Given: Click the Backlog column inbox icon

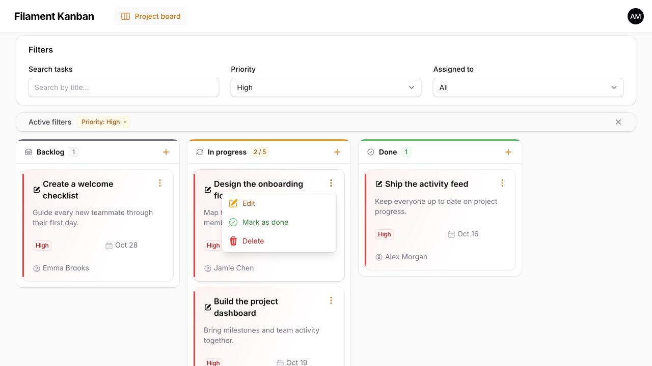Looking at the screenshot, I should point(29,152).
